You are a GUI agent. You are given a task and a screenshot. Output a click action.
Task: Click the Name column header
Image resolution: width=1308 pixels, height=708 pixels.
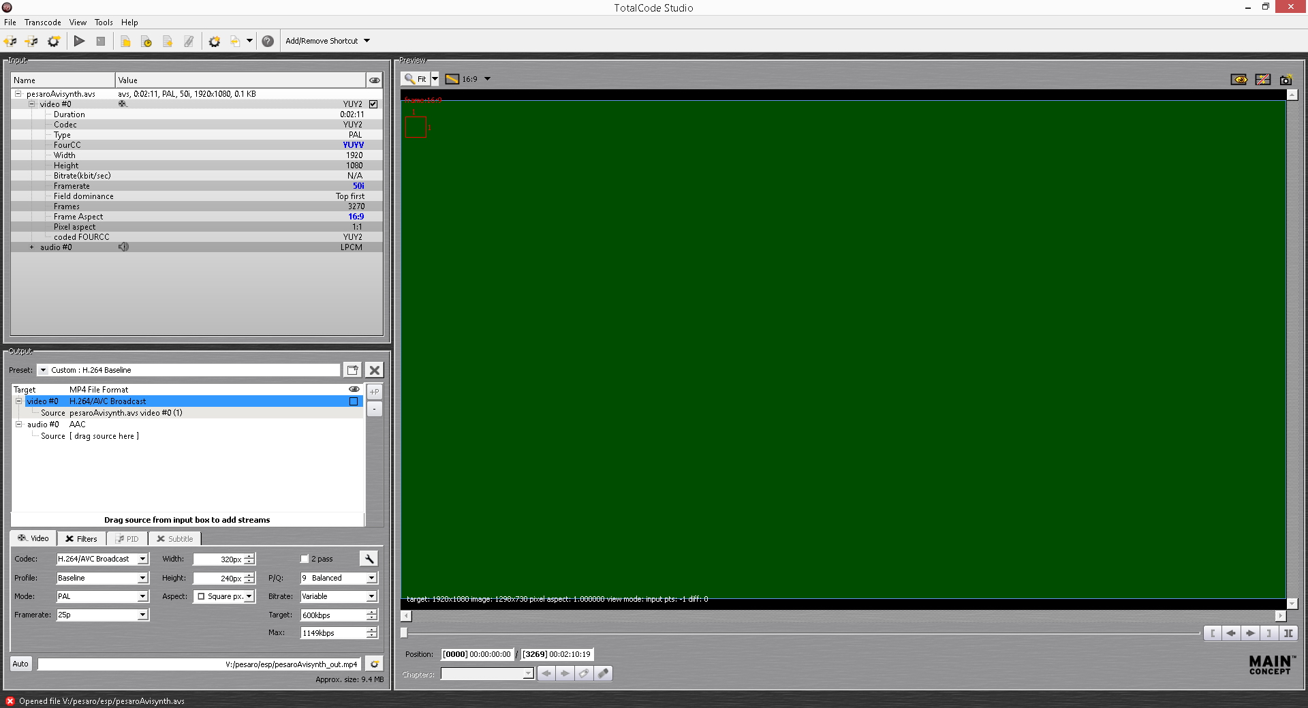point(63,80)
